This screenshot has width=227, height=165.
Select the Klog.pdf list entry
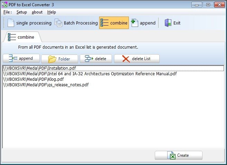point(113,79)
